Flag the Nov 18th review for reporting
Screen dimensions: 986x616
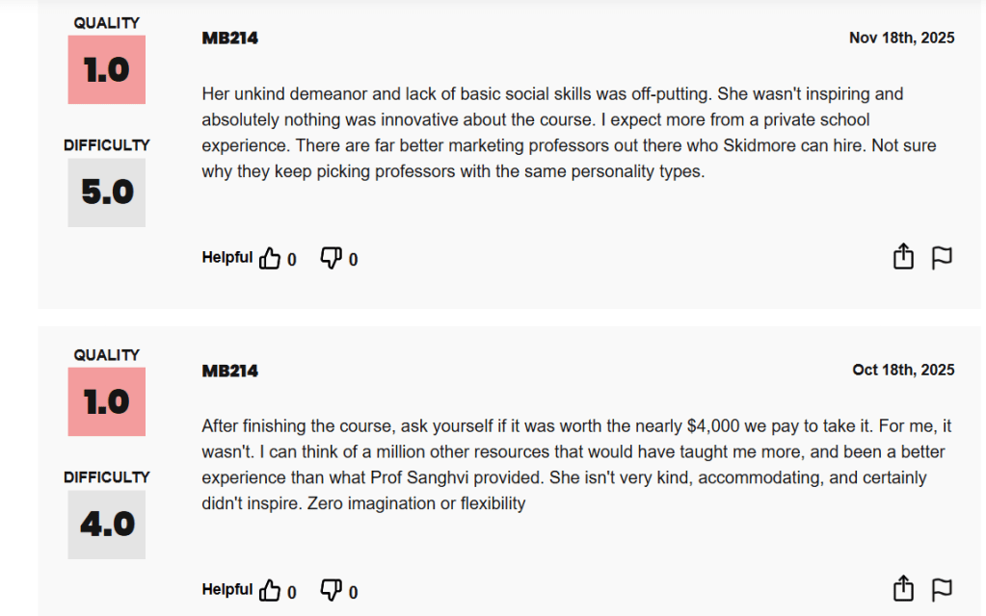click(942, 257)
